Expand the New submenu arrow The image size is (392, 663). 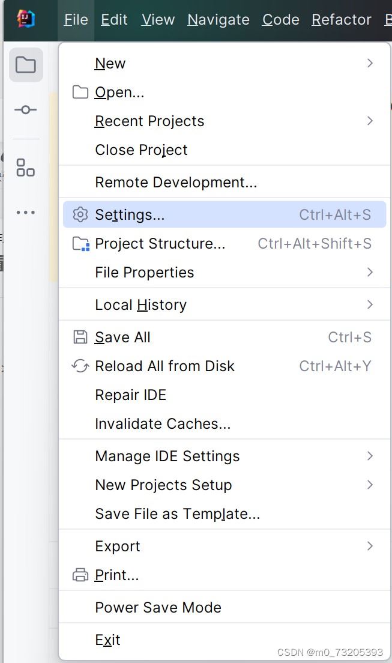(370, 63)
